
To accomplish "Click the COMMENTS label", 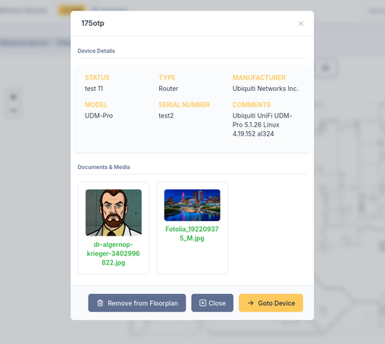I will click(x=252, y=105).
